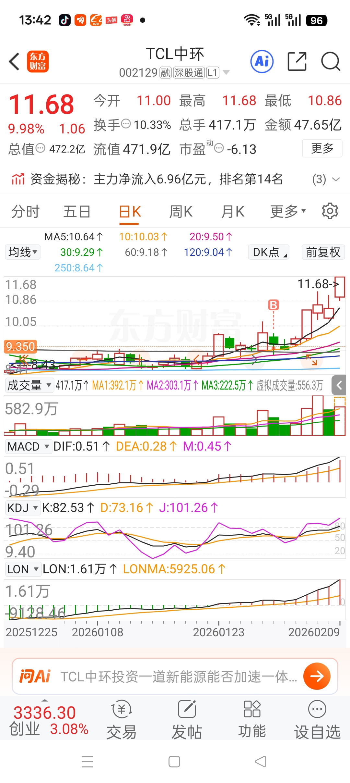Select 日K tab
The width and height of the screenshot is (350, 783).
click(129, 211)
